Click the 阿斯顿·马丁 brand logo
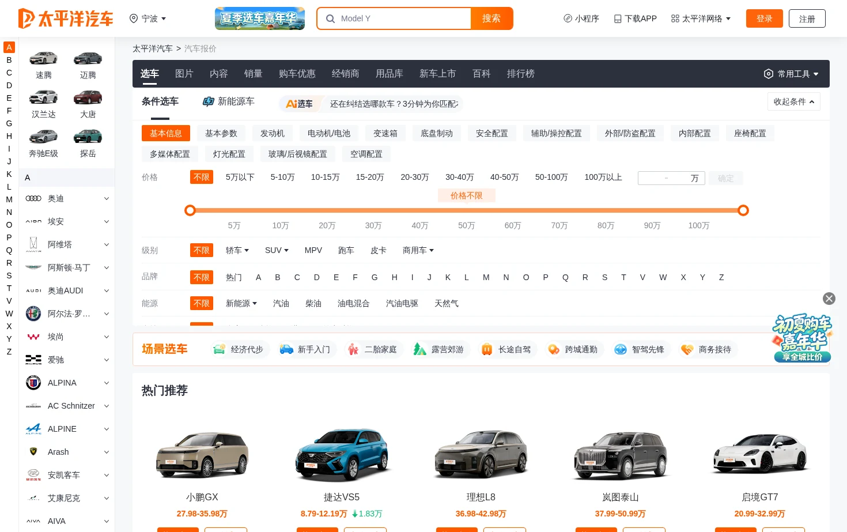Image resolution: width=847 pixels, height=532 pixels. point(33,267)
